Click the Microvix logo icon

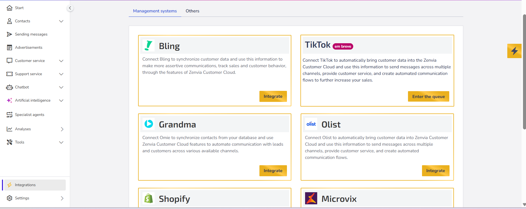311,198
